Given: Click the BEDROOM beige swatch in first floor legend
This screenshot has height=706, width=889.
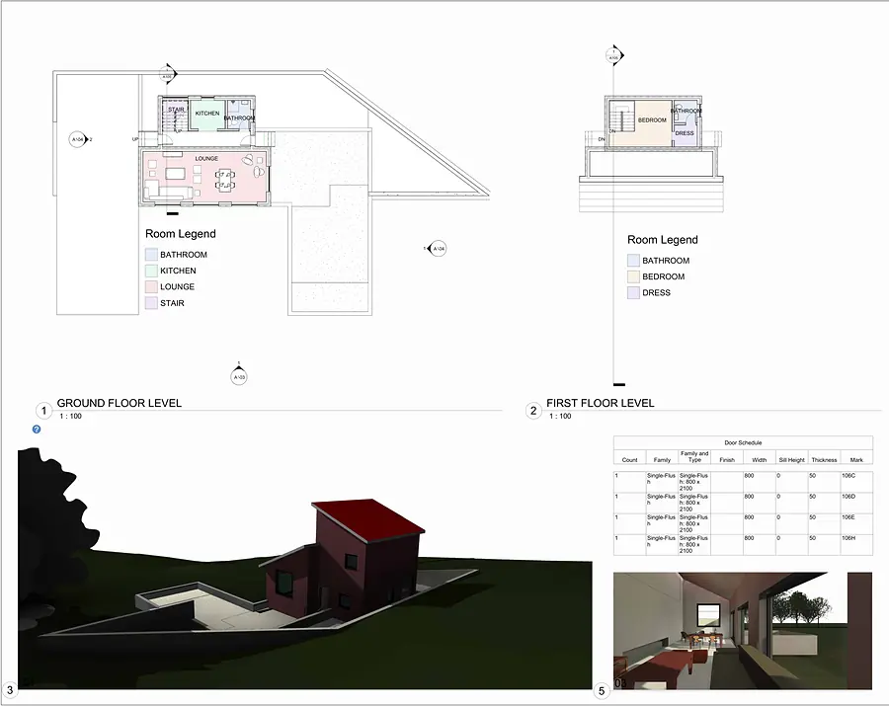Looking at the screenshot, I should click(x=634, y=276).
